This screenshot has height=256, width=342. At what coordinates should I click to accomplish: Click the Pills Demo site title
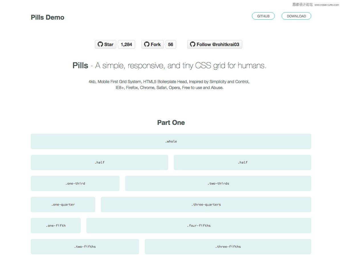coord(48,17)
